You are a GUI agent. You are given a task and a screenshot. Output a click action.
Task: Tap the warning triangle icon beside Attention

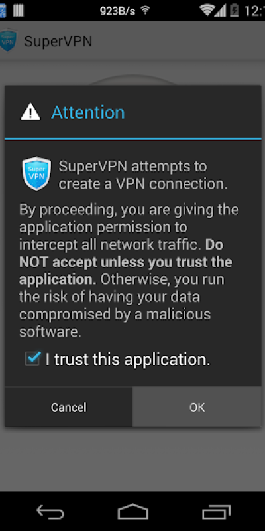pos(30,112)
